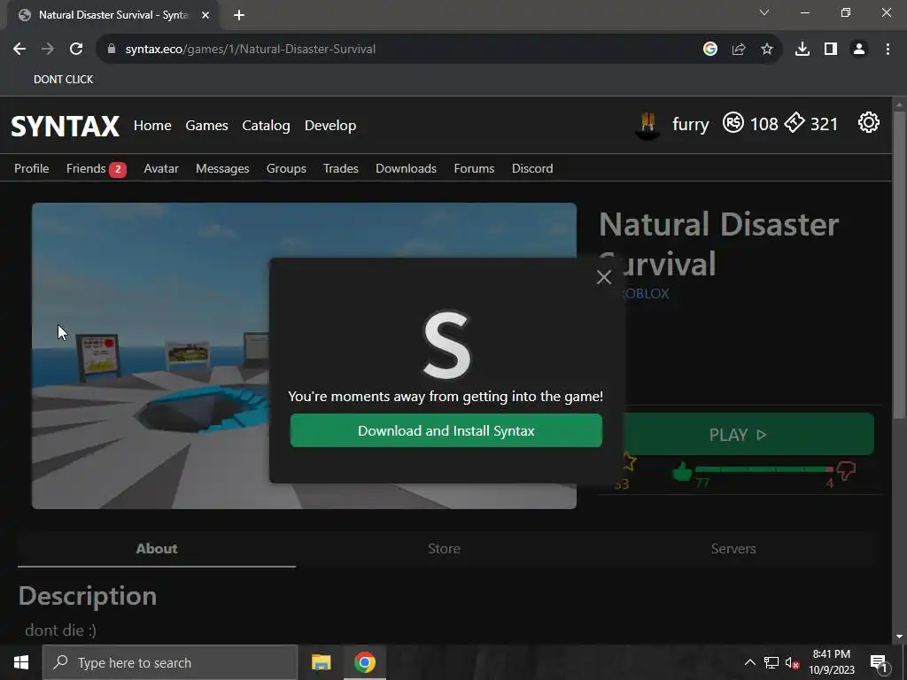907x680 pixels.
Task: Open Friends with 2 requests
Action: pos(96,168)
